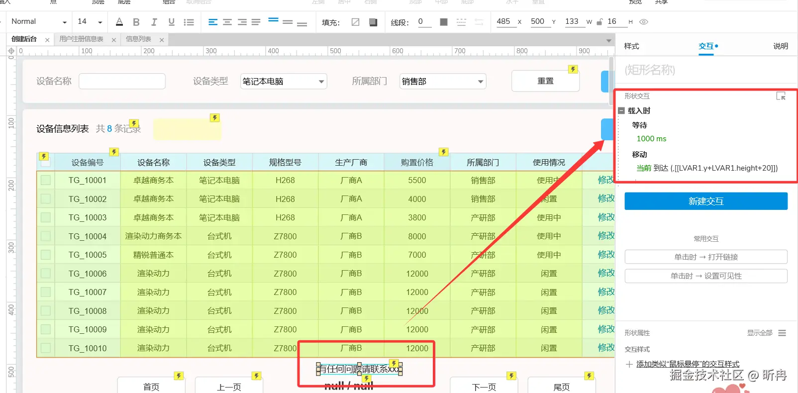
Task: Select the no-fill image icon next to 填充
Action: [x=355, y=22]
